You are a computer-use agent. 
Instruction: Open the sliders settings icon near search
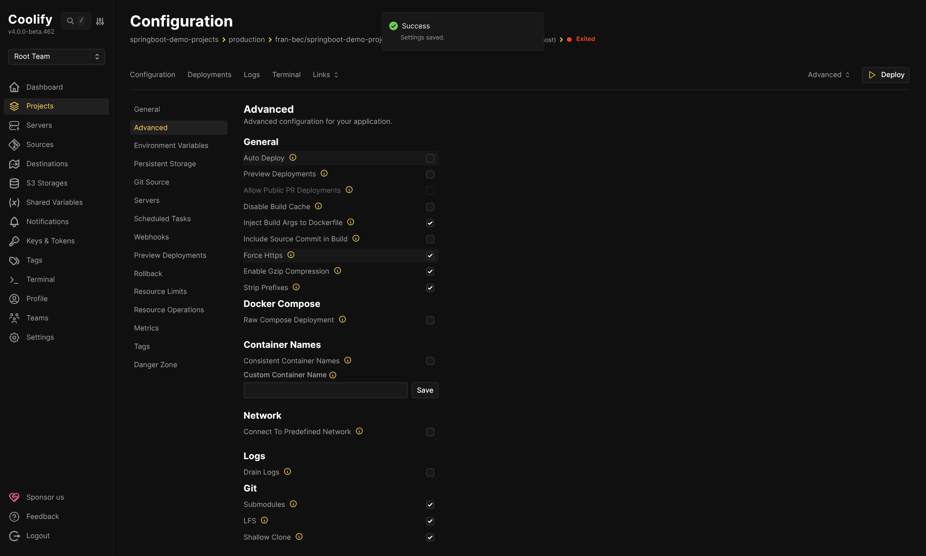(x=100, y=21)
